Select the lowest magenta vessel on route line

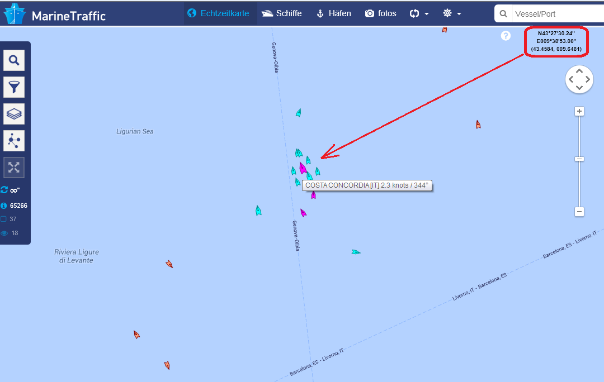pyautogui.click(x=303, y=213)
